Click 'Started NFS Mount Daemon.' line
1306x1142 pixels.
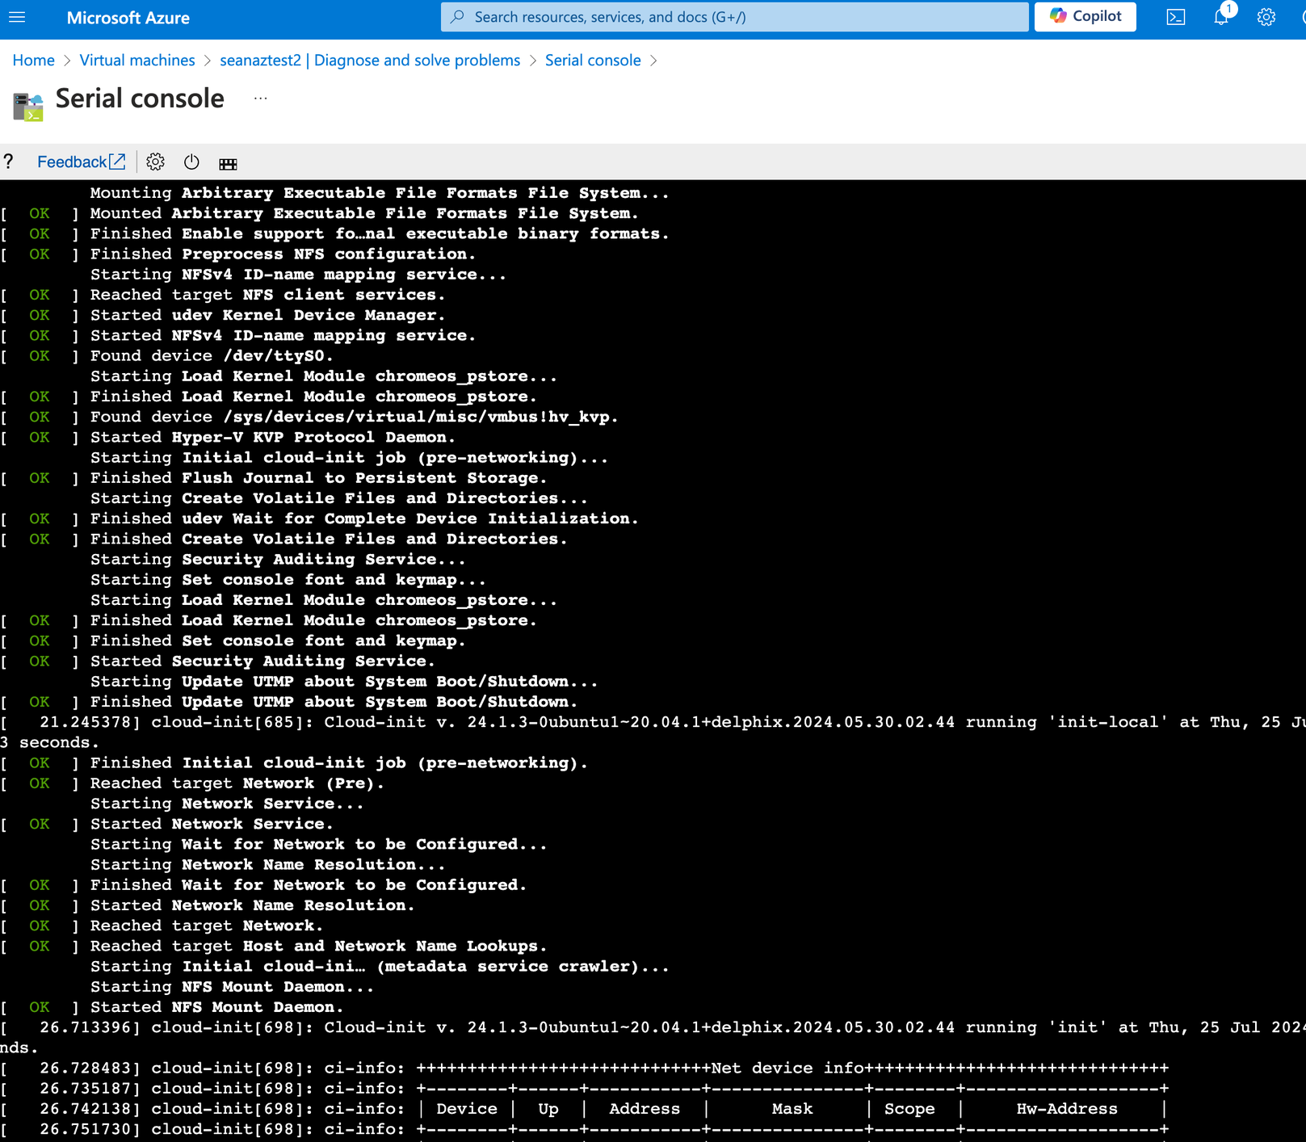tap(217, 1008)
